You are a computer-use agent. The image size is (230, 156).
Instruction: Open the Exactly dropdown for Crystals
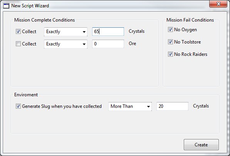(65, 32)
